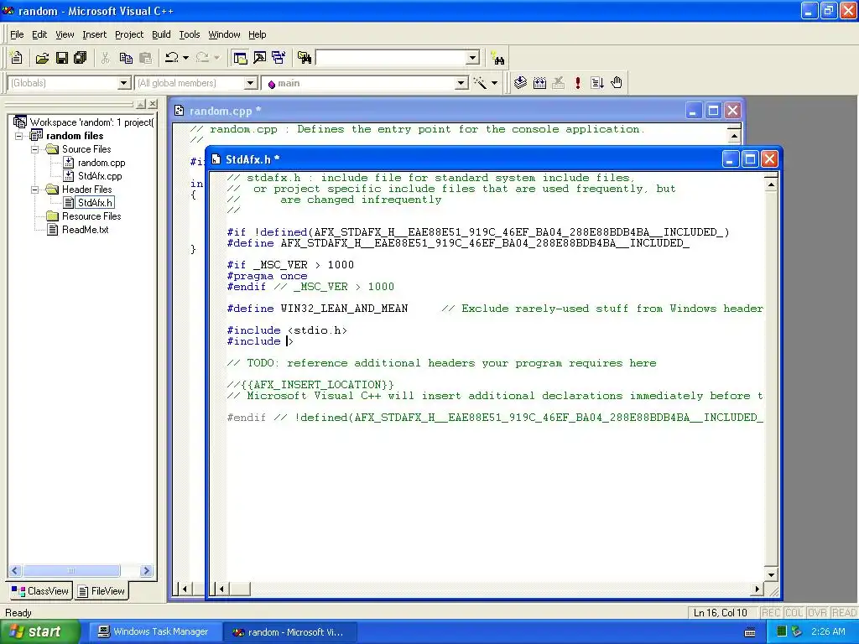This screenshot has width=859, height=644.
Task: Save the current file with floppy icon
Action: coord(62,58)
